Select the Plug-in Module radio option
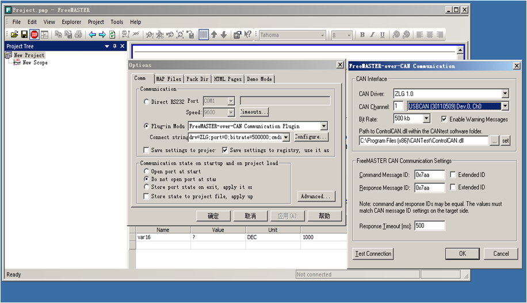This screenshot has height=303, width=527. click(146, 126)
